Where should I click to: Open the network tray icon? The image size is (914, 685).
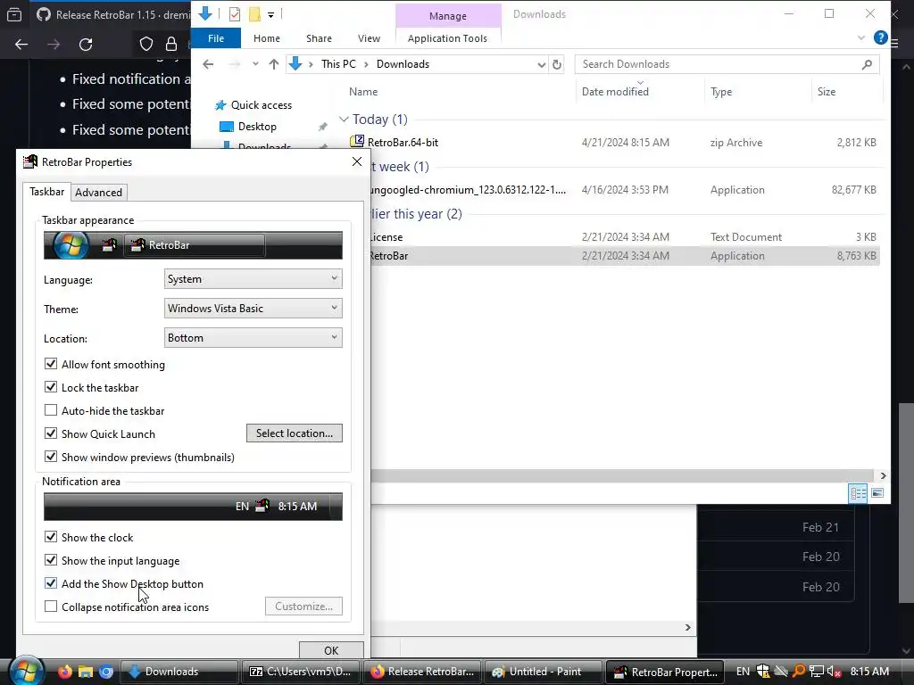816,672
